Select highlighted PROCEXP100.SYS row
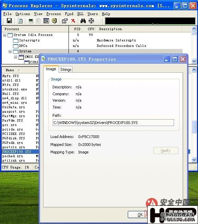 21,152
